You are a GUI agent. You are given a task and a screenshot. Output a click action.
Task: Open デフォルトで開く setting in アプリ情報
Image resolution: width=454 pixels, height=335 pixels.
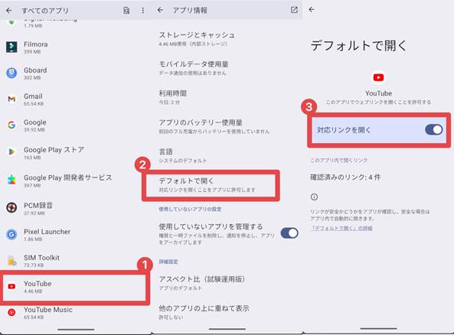[x=211, y=185]
